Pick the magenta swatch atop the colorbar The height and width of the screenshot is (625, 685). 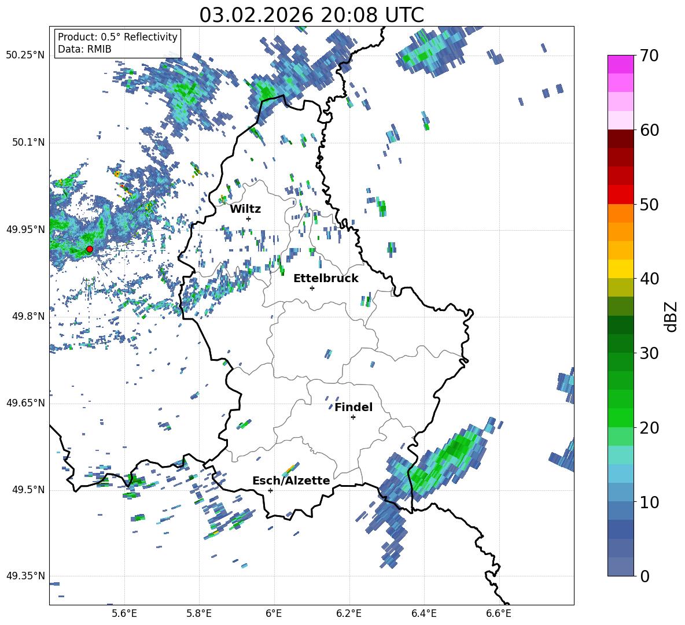point(621,65)
